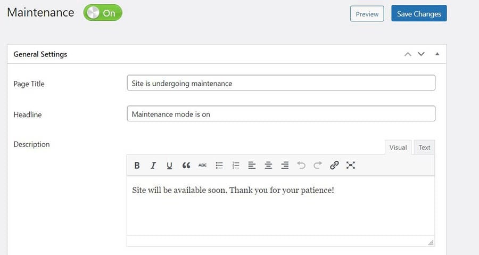Apply Italic formatting in the editor toolbar
Viewport: 479px width, 255px height.
pos(153,166)
